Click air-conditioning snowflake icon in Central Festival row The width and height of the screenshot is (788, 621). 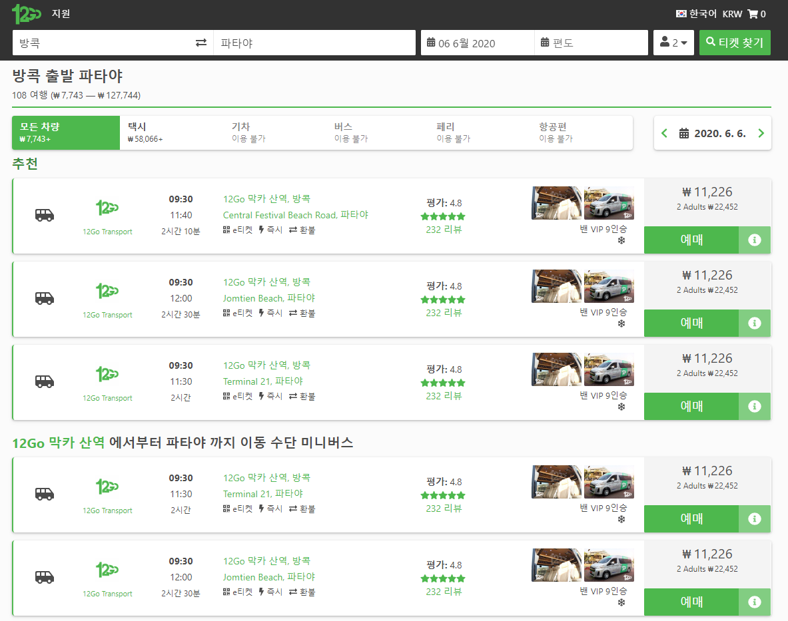coord(621,240)
